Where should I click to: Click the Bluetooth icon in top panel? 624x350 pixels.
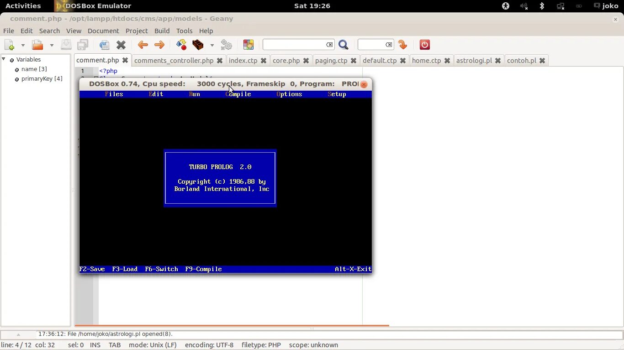[542, 6]
